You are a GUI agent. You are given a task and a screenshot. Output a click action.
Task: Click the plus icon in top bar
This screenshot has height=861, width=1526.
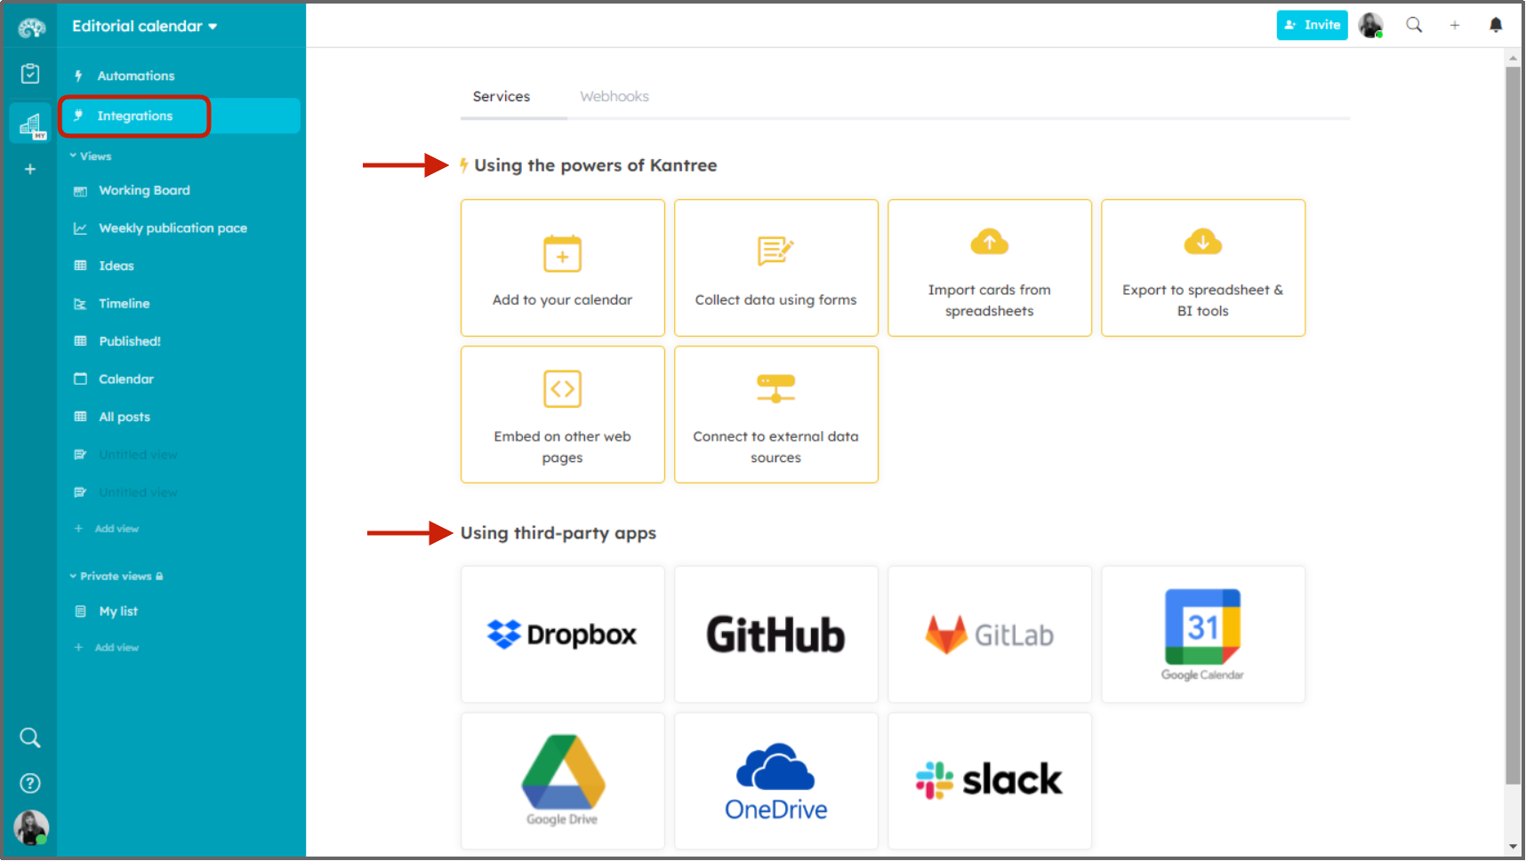click(x=1455, y=25)
